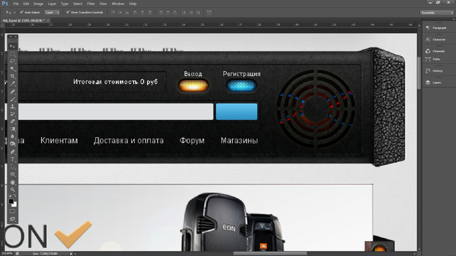Select the Zoom tool
456x256 pixels.
pos(12,190)
